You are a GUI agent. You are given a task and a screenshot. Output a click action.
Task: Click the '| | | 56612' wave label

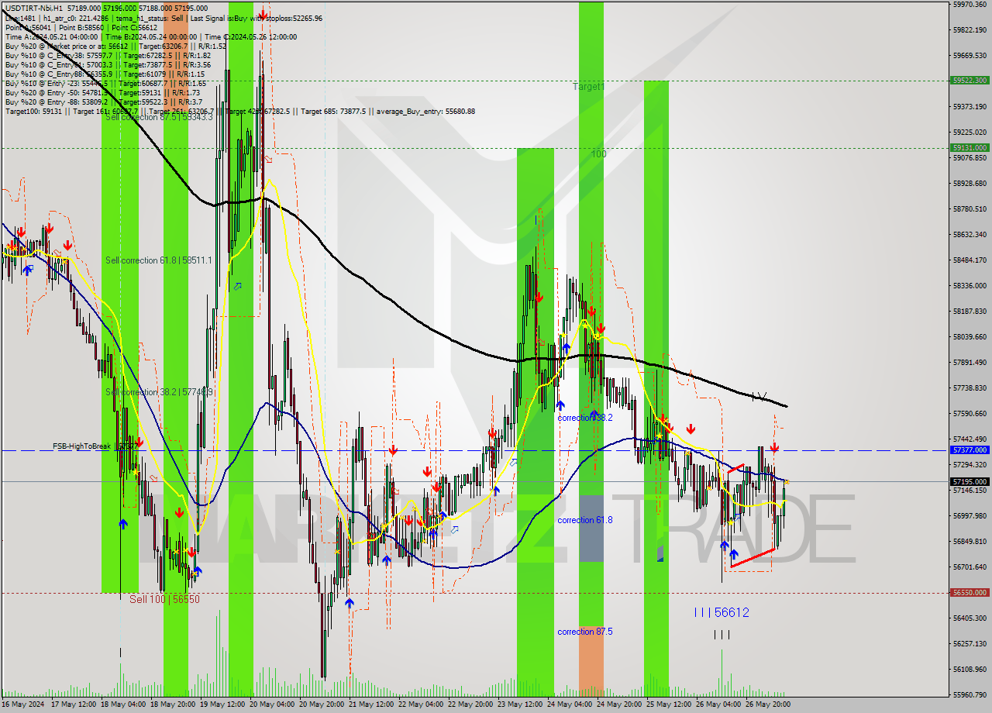(x=722, y=612)
